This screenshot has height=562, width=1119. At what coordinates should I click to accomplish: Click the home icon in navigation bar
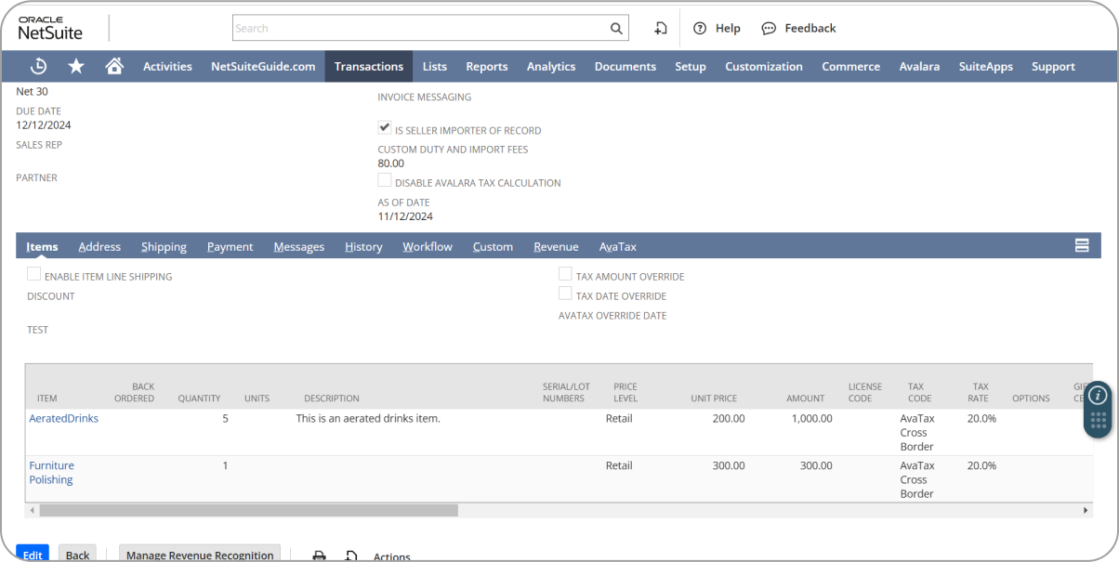113,66
